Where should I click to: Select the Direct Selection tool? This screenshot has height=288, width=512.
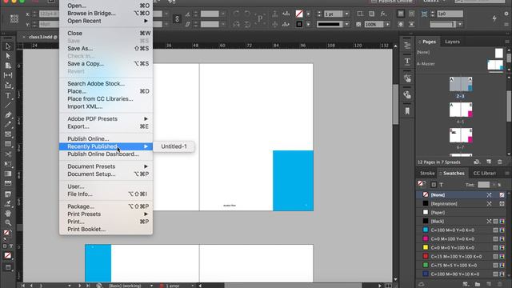[x=8, y=56]
